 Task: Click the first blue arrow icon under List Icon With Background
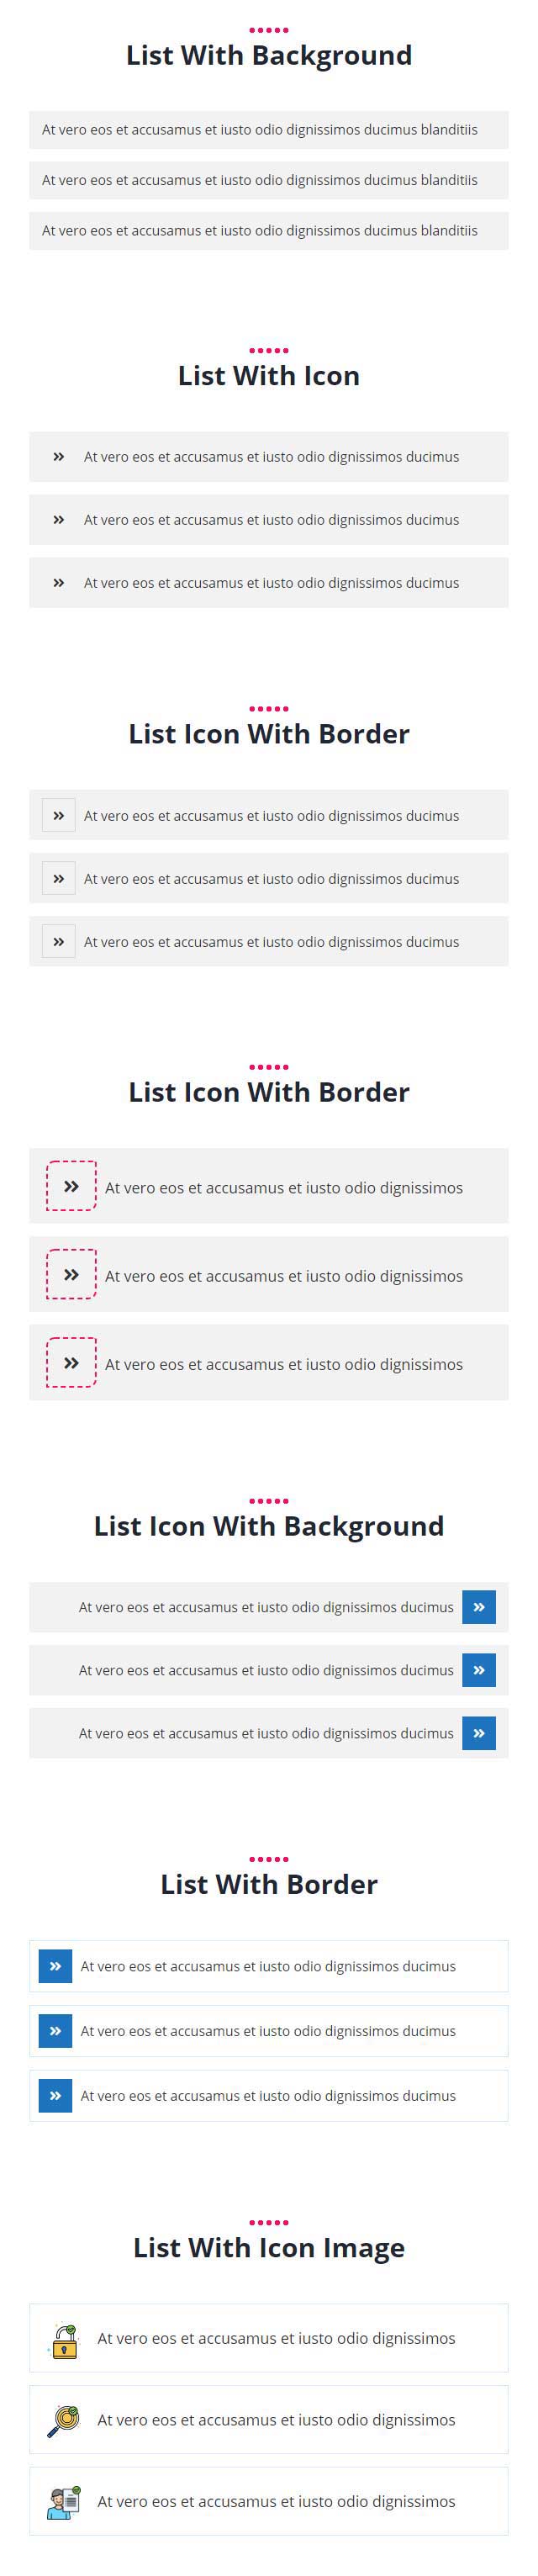tap(479, 1607)
